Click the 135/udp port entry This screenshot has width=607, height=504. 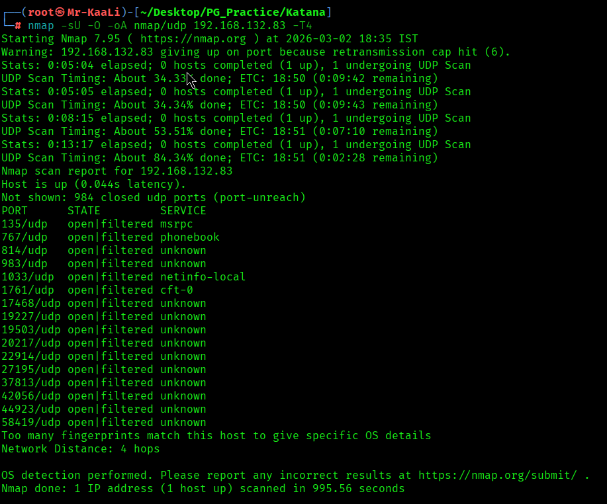(x=24, y=224)
